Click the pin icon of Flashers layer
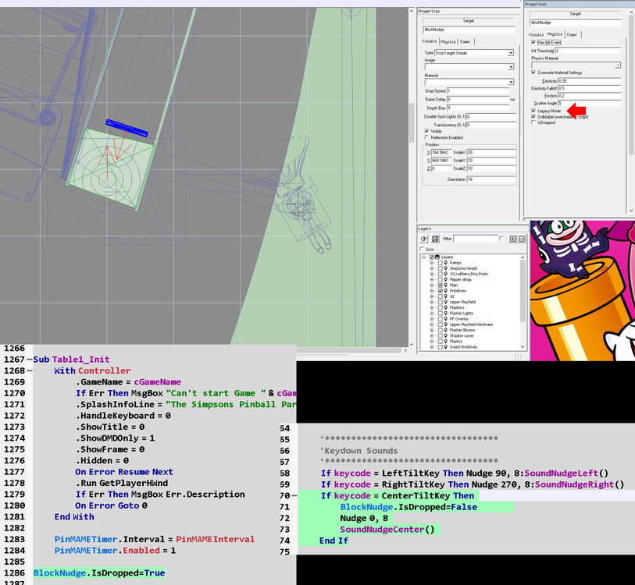 445,307
